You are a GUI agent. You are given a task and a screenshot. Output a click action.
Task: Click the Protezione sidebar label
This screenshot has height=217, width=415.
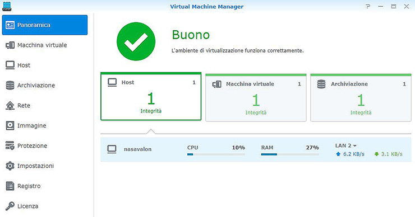point(32,146)
